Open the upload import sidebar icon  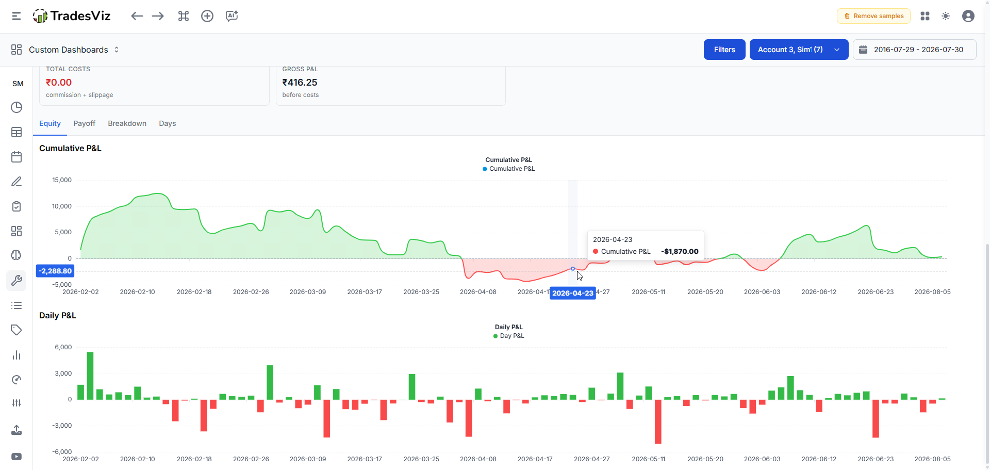pos(16,430)
